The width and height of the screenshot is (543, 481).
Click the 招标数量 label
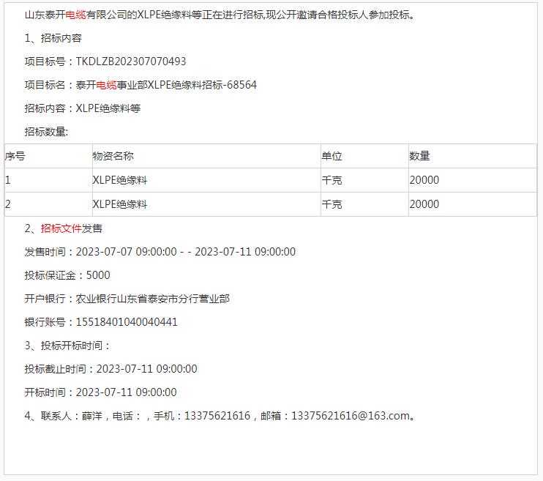click(46, 132)
